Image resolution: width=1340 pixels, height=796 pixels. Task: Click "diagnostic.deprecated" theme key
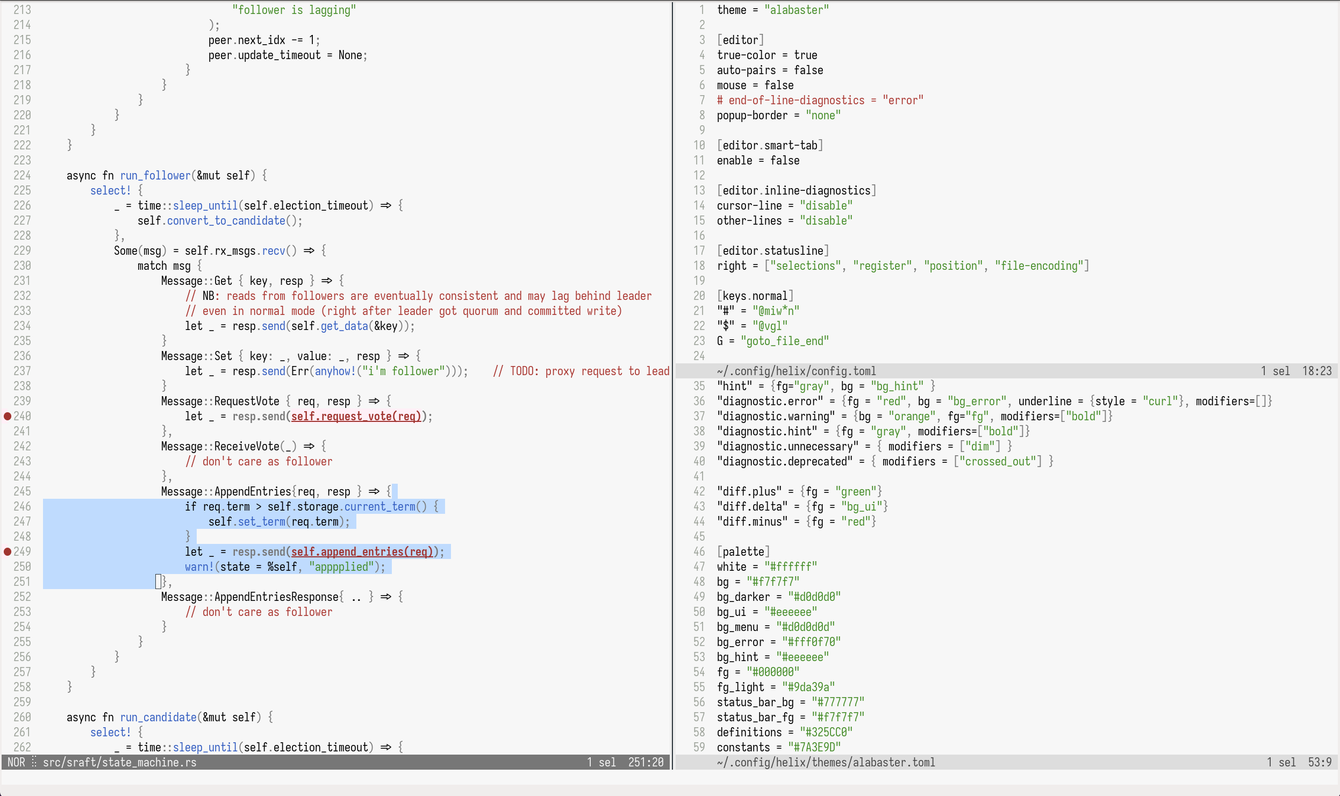[x=785, y=461]
